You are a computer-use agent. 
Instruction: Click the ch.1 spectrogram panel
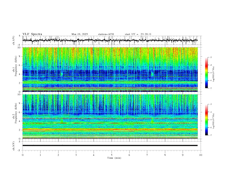[x=110, y=69]
